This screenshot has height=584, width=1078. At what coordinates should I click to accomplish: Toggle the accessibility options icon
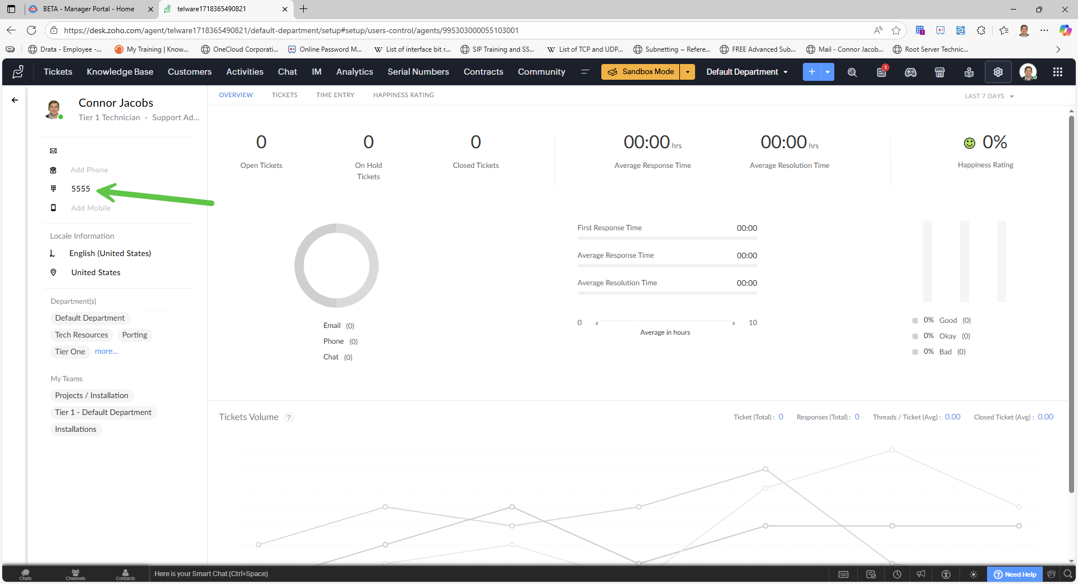tap(946, 574)
